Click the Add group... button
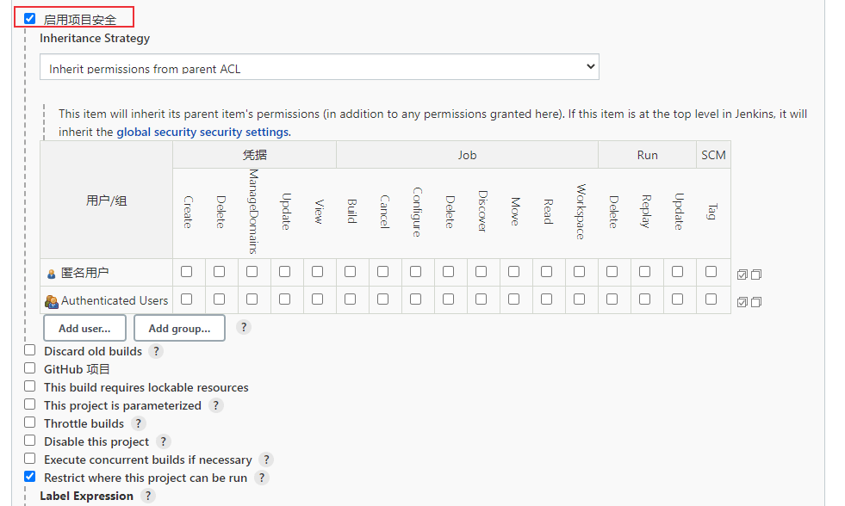Image resolution: width=845 pixels, height=506 pixels. (x=179, y=328)
